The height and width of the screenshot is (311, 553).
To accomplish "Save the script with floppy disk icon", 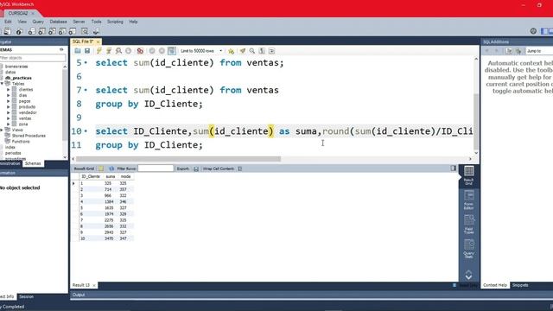I will click(x=87, y=51).
